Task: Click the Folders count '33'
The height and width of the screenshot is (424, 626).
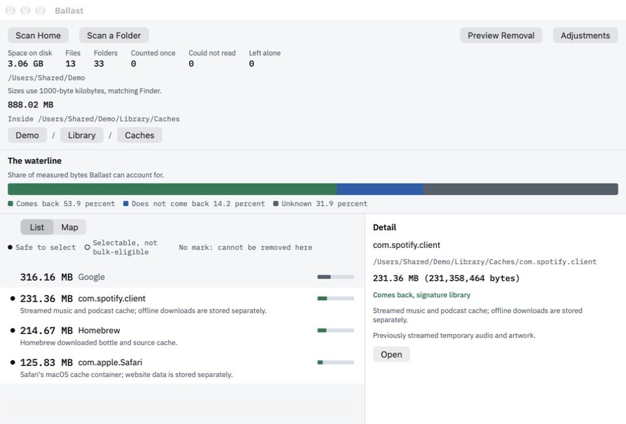Action: (x=98, y=63)
